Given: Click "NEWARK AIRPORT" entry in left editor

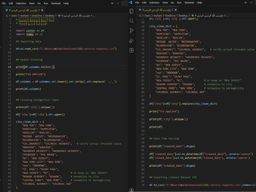Looking at the screenshot, I should tap(42, 176).
